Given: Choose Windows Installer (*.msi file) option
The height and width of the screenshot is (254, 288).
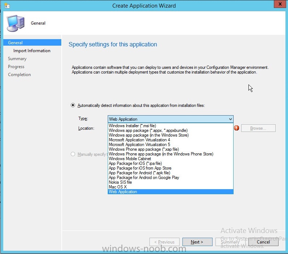Looking at the screenshot, I should click(x=170, y=126).
